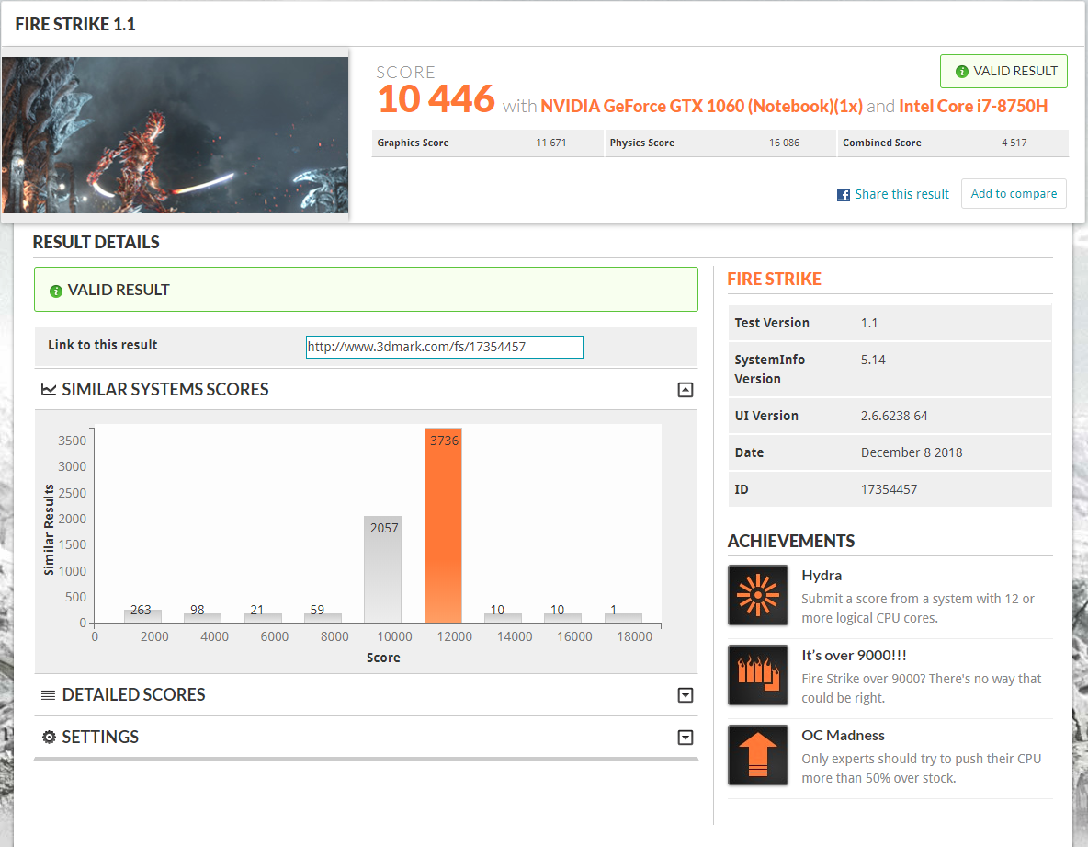Click the Fire Strike preview thumbnail
The height and width of the screenshot is (847, 1088).
pos(175,134)
